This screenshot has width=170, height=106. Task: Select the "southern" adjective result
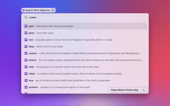coord(33,87)
